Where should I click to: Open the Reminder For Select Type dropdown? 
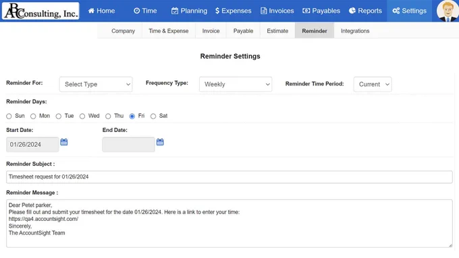coord(96,84)
